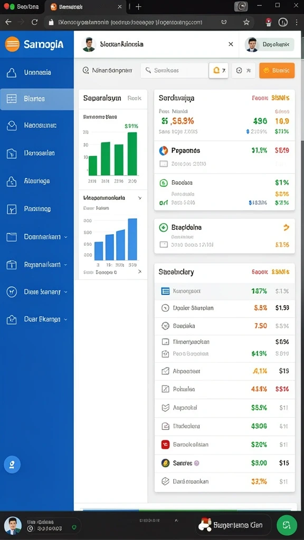Click the Faoole column header in Sardevajya
The image size is (304, 540).
(x=260, y=98)
